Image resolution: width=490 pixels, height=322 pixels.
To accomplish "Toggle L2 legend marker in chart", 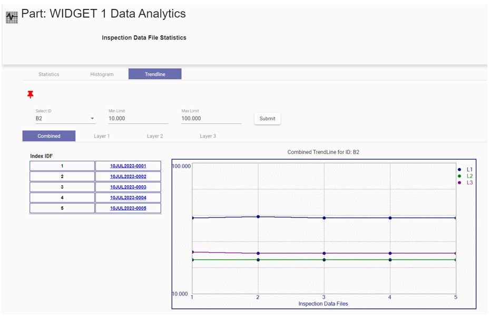I will pos(460,176).
